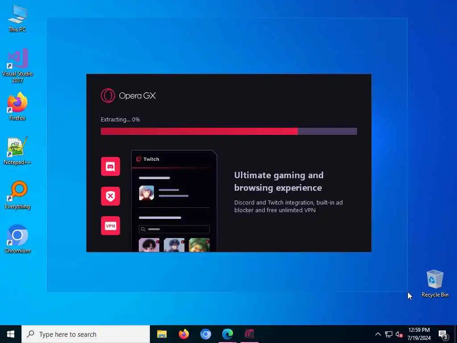Click the Twitch tab in preview panel
The width and height of the screenshot is (457, 343).
148,159
